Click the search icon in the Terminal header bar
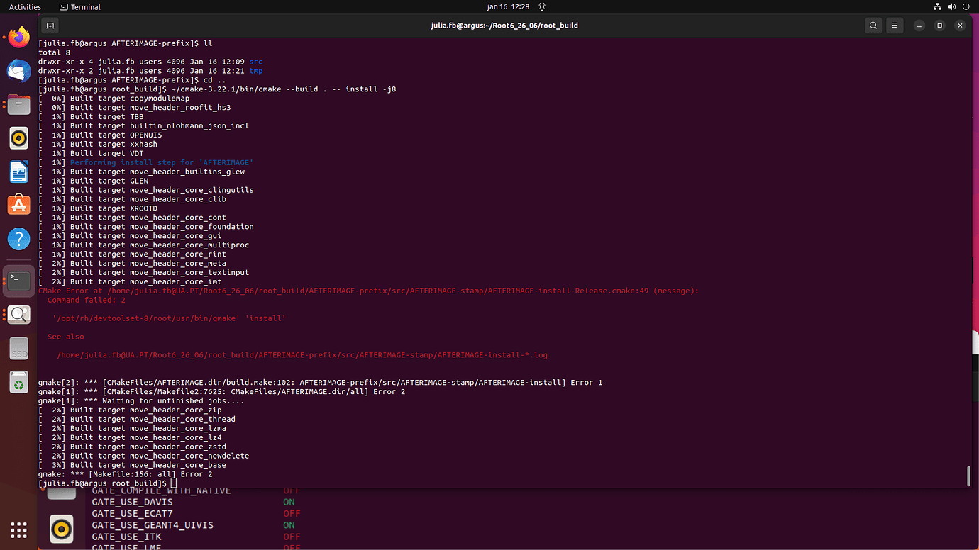 [x=873, y=25]
